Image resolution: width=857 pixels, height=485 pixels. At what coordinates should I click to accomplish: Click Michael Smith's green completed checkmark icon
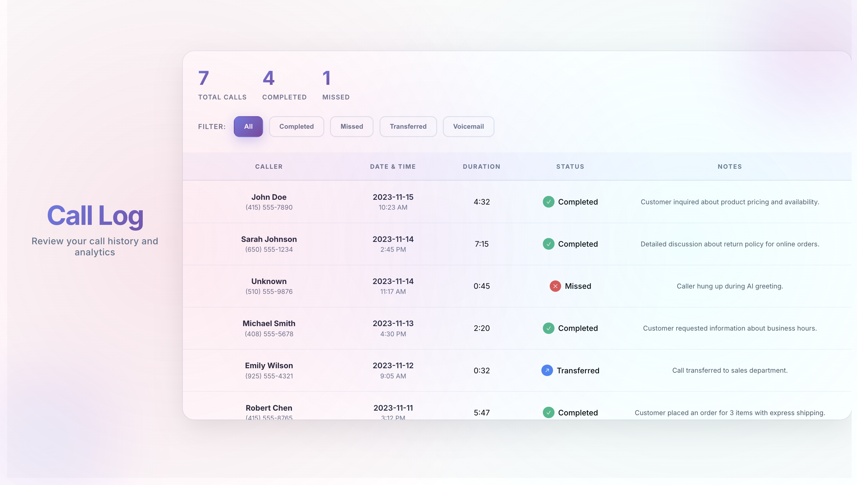coord(548,328)
